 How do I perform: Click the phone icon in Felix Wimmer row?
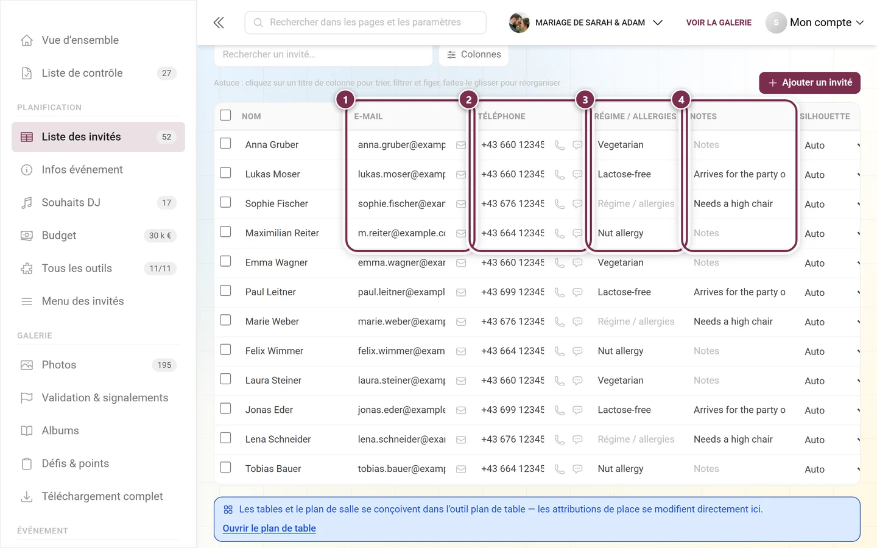(559, 351)
